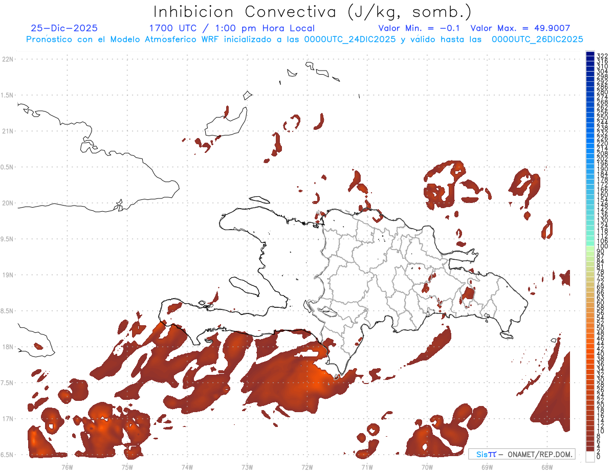Click the '6.5N' latitude label
Screen dimensions: 614x474
[8, 455]
